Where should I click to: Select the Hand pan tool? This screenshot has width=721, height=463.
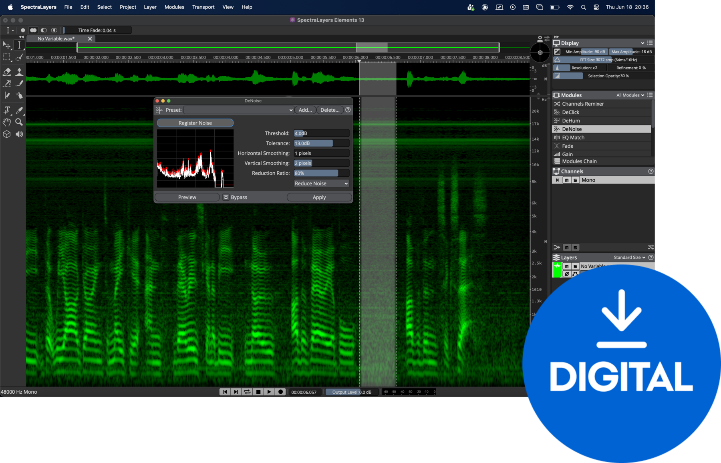pyautogui.click(x=7, y=122)
